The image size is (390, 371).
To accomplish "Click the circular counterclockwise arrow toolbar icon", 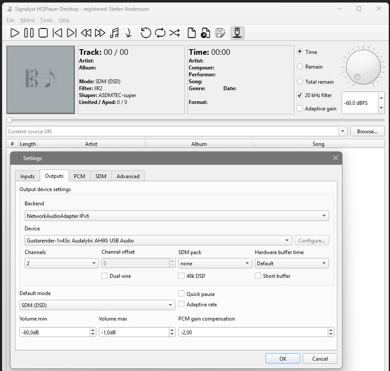I will [x=146, y=33].
